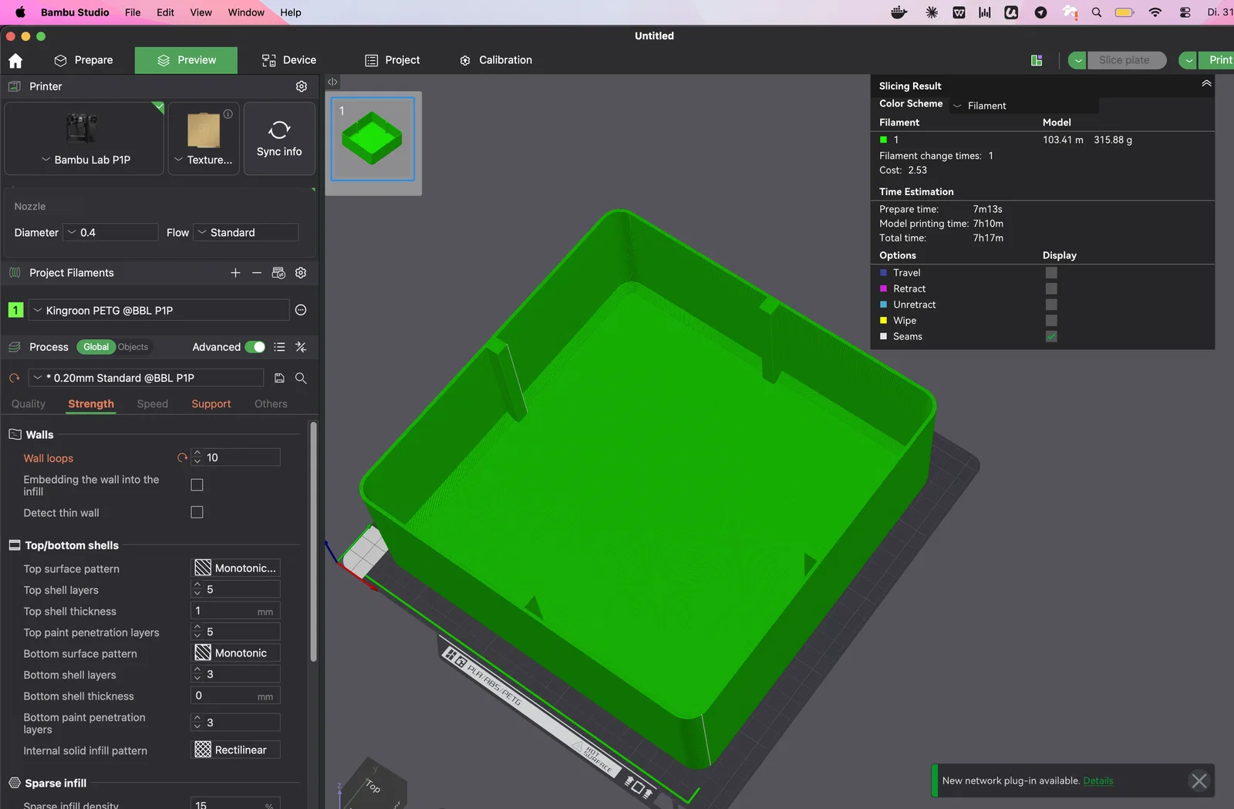This screenshot has height=809, width=1234.
Task: Dismiss the network plug-in notification
Action: point(1199,780)
